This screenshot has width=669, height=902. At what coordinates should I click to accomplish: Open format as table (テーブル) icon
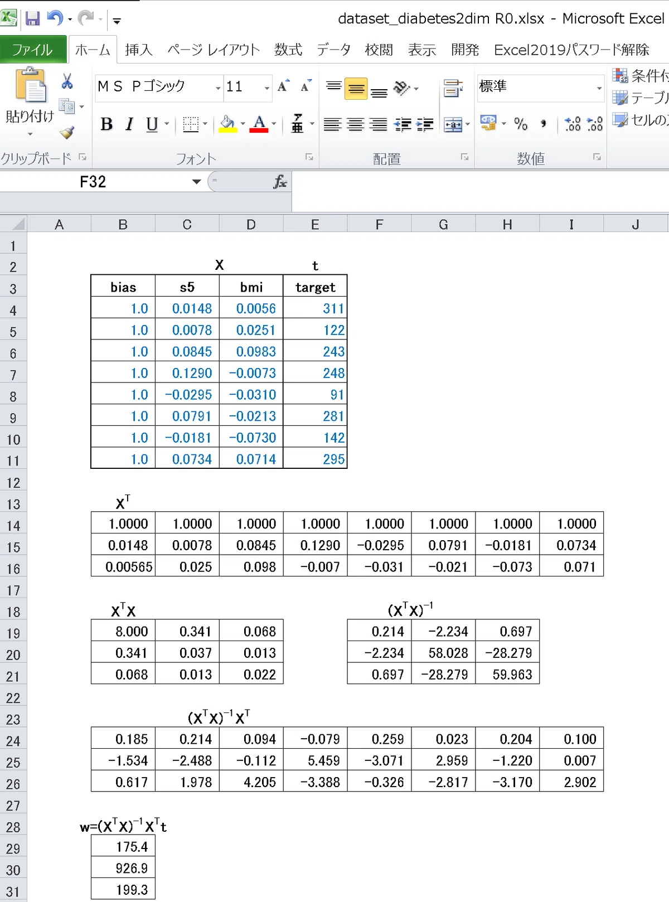pyautogui.click(x=620, y=98)
